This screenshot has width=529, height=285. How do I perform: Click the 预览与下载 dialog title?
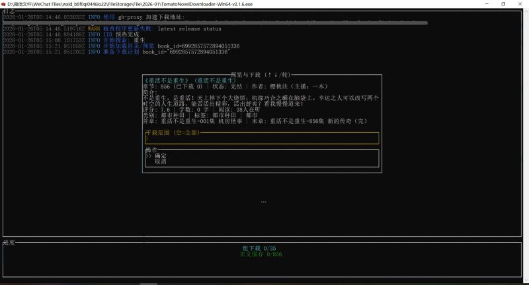pos(261,75)
